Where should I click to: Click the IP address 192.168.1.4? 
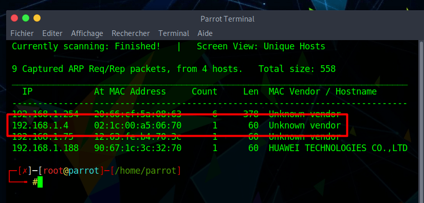(x=40, y=125)
